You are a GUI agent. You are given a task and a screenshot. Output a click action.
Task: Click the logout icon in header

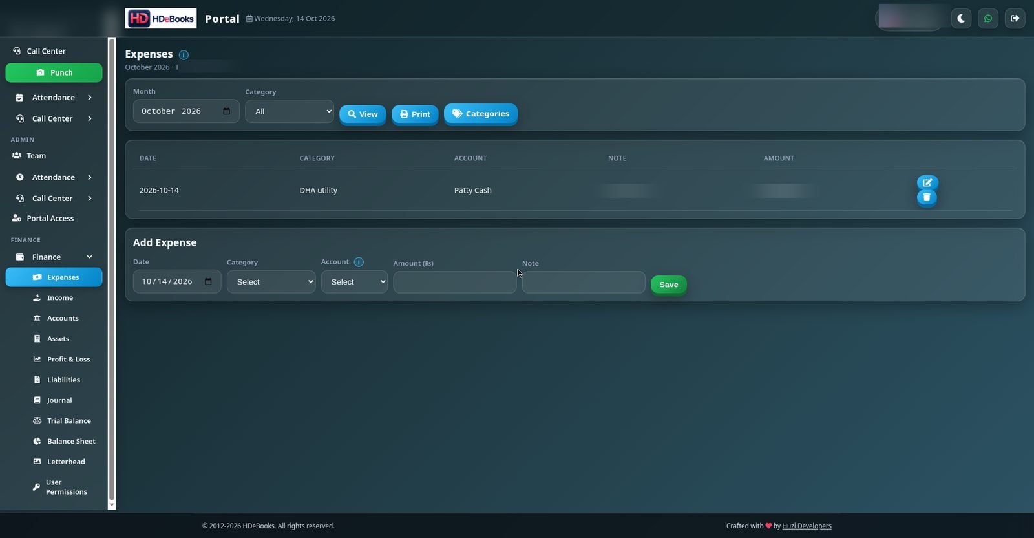coord(1015,19)
